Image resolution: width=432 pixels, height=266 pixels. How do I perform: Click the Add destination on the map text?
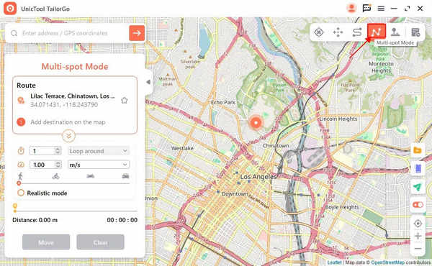(x=68, y=122)
